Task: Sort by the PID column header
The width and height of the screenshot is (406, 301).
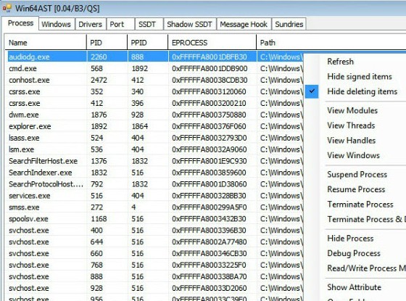Action: (x=107, y=43)
